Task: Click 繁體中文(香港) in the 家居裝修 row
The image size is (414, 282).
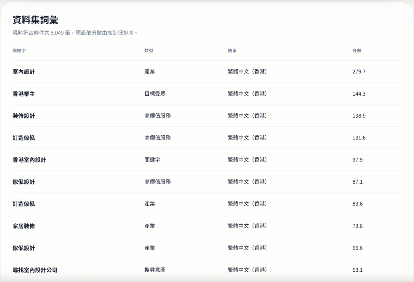Action: point(247,226)
